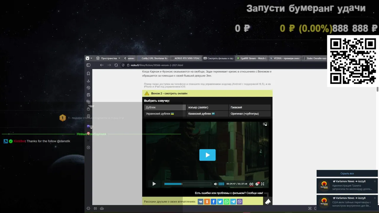The width and height of the screenshot is (379, 213).
Task: Toggle CC subtitles in the player
Action: (x=251, y=184)
